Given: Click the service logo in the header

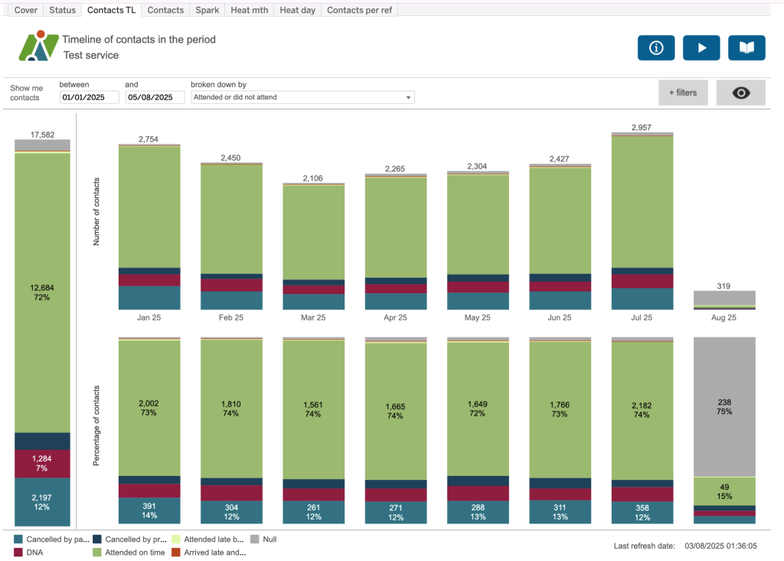Looking at the screenshot, I should tap(38, 47).
